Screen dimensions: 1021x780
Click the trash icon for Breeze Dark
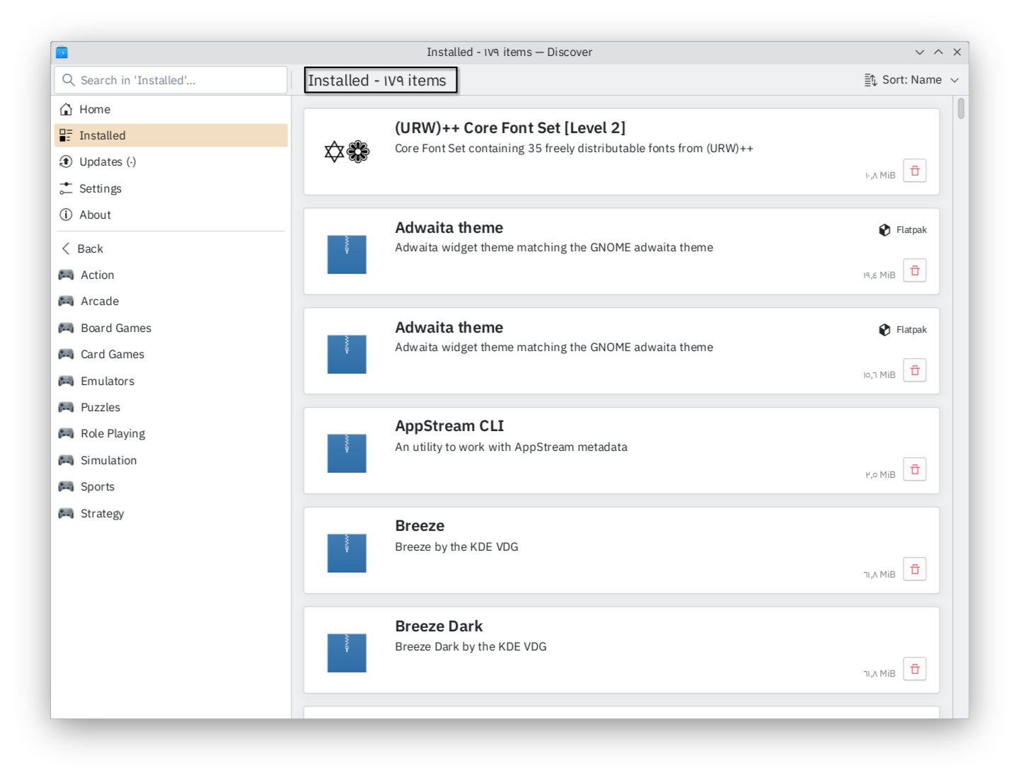point(915,669)
